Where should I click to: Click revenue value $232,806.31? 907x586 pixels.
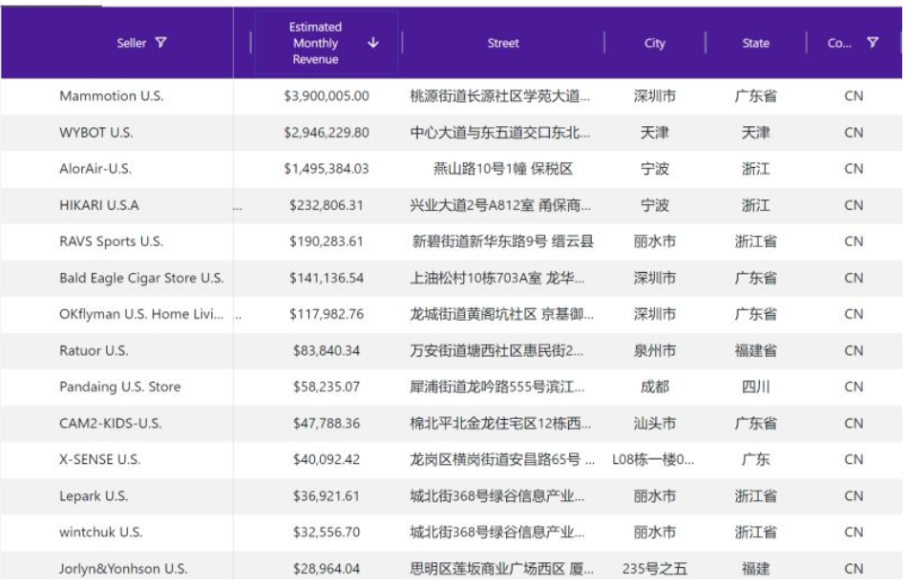tap(327, 205)
